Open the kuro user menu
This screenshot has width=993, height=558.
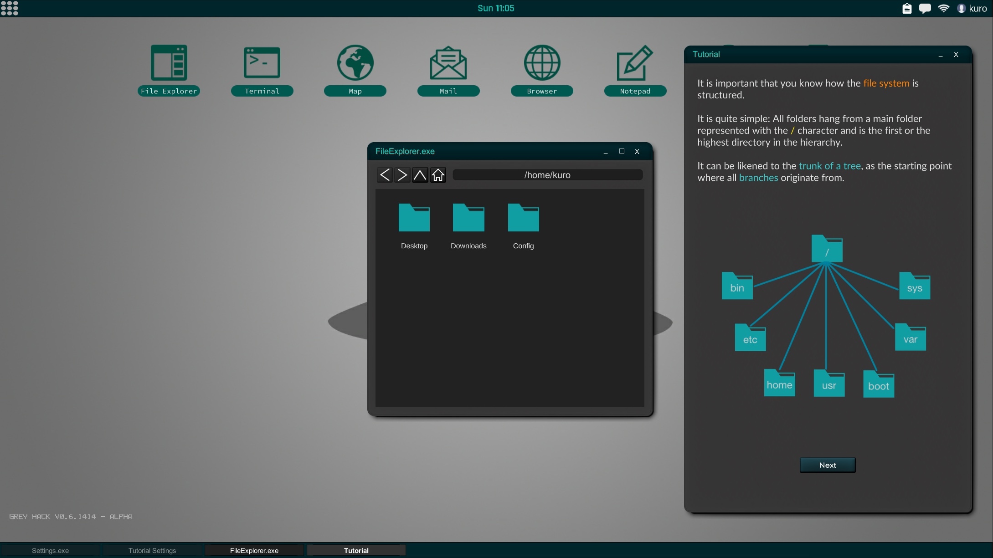(972, 8)
